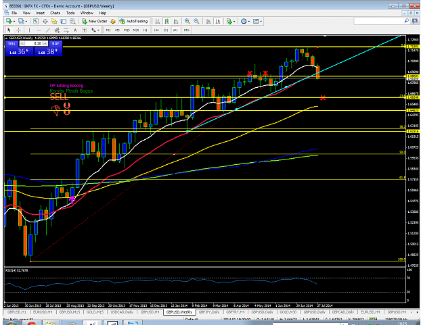The image size is (423, 325).
Task: Toggle the W1 weekly timeframe button
Action: [x=175, y=30]
